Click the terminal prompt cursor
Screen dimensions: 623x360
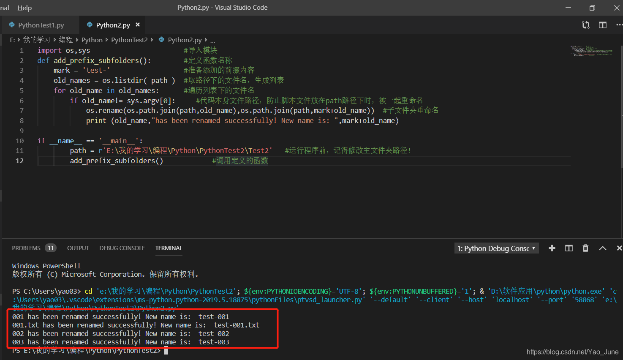pyautogui.click(x=166, y=351)
